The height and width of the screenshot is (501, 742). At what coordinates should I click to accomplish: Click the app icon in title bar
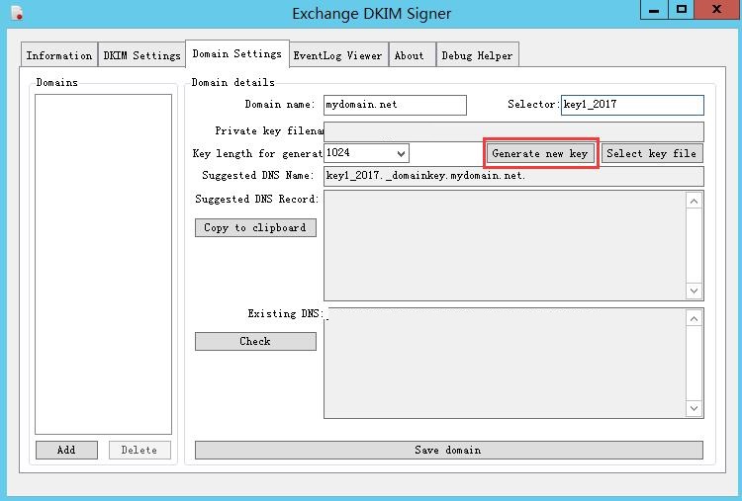point(16,13)
